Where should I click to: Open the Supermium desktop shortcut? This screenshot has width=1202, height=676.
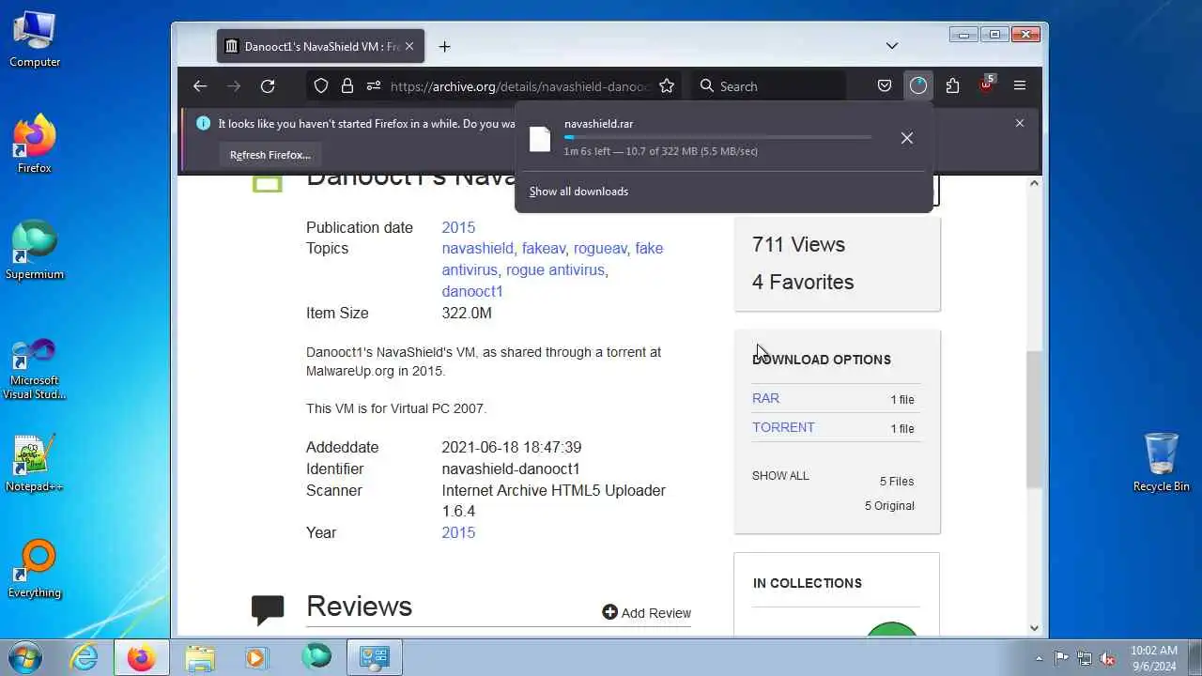click(35, 251)
